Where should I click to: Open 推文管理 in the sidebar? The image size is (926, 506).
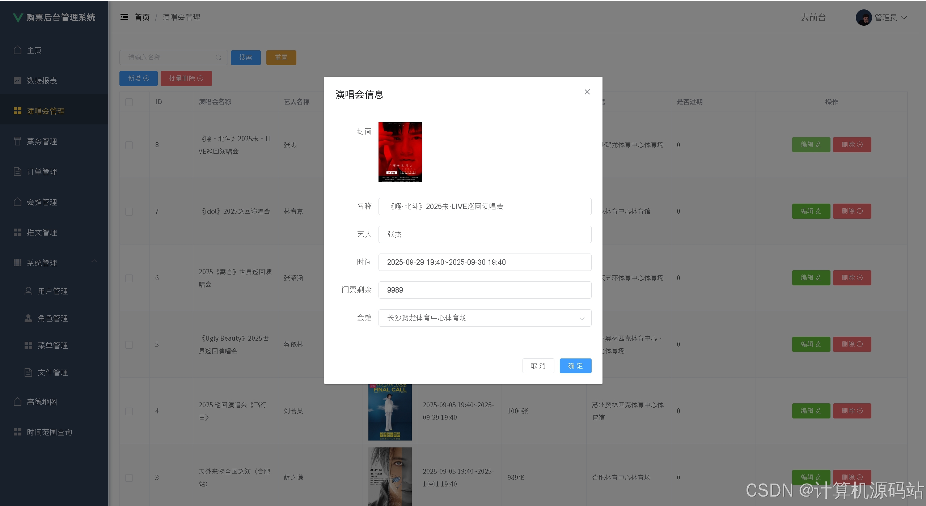tap(54, 233)
